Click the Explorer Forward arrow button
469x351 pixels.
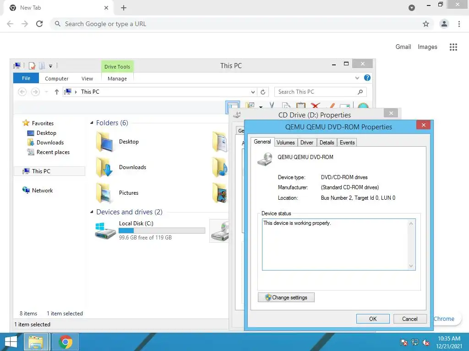[x=35, y=92]
